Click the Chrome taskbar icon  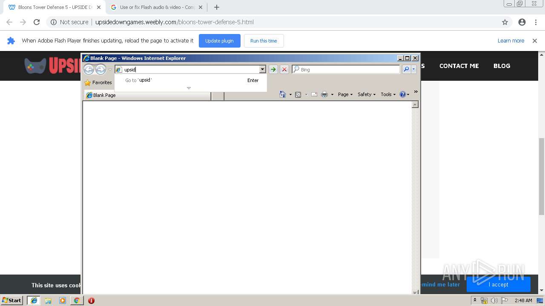77,300
